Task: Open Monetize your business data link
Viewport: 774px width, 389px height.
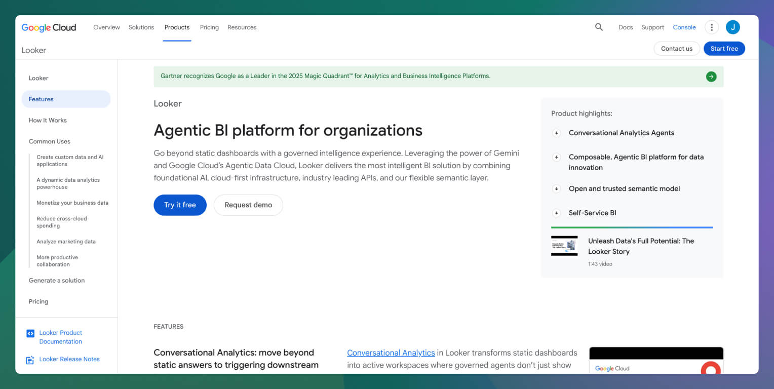Action: (x=72, y=203)
